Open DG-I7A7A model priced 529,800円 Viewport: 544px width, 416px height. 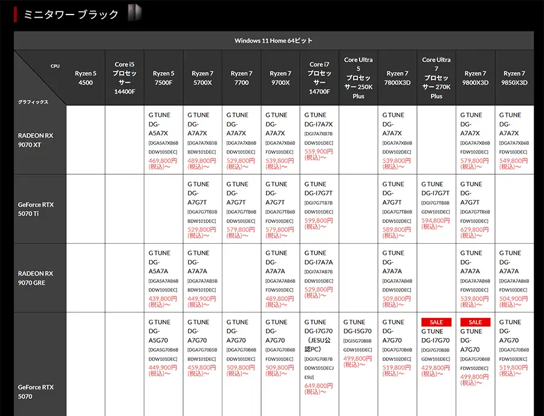(319, 274)
